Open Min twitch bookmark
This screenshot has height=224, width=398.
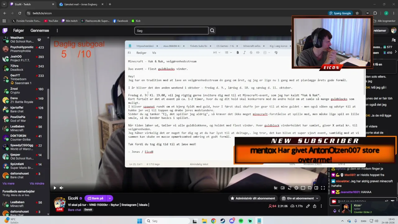[x=70, y=21]
